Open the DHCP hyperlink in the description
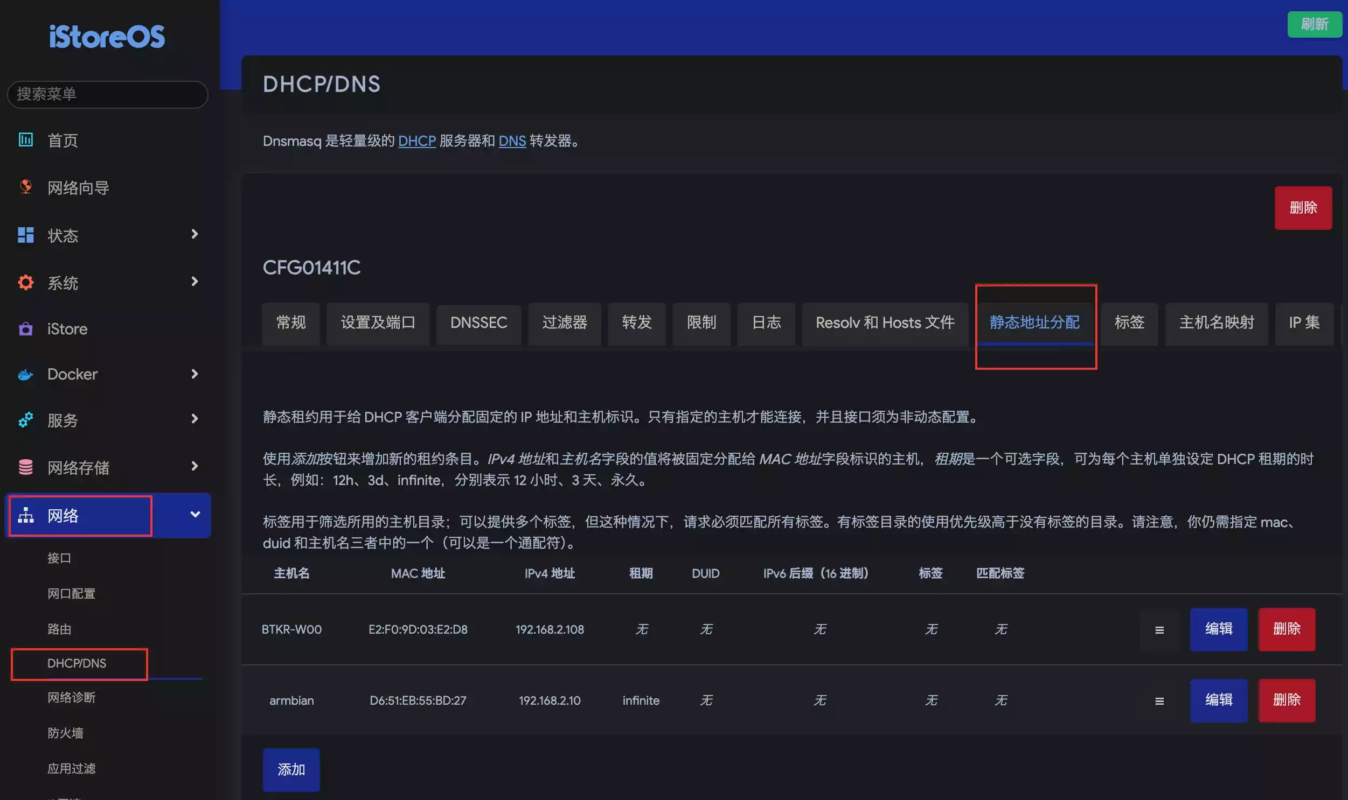Screen dimensions: 1348x800 (x=416, y=141)
